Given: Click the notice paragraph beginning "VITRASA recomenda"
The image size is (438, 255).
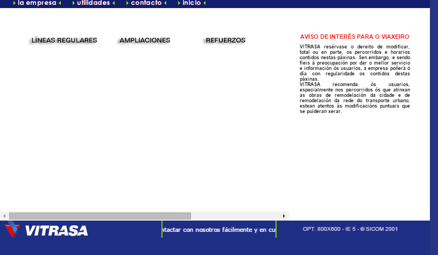Looking at the screenshot, I should tap(355, 98).
